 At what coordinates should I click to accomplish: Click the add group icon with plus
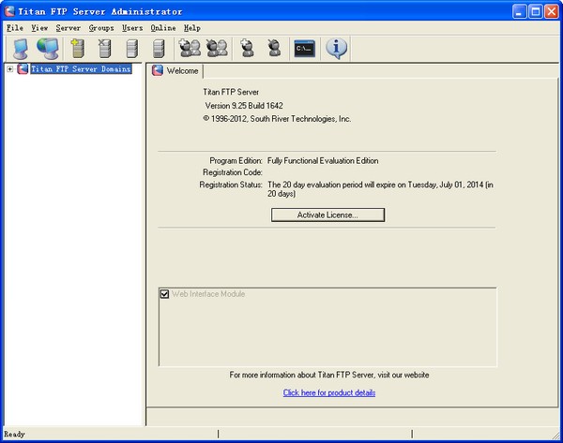tap(190, 48)
